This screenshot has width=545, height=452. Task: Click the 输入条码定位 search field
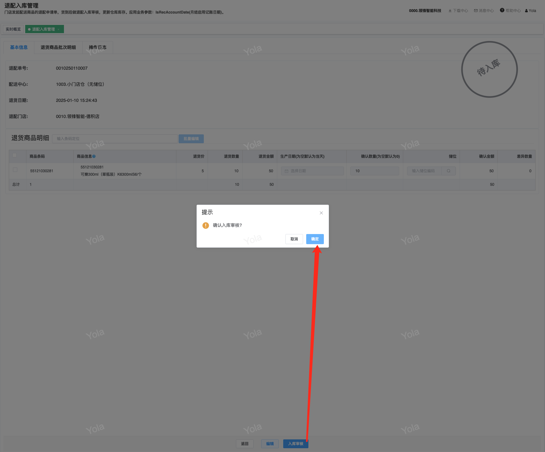click(115, 139)
